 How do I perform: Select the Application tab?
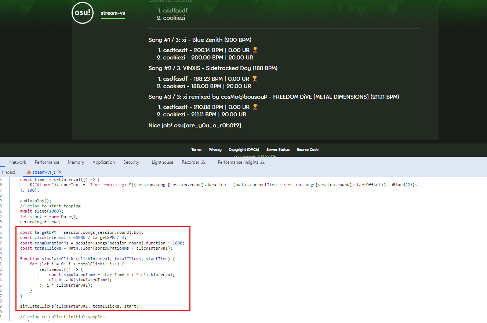(103, 162)
